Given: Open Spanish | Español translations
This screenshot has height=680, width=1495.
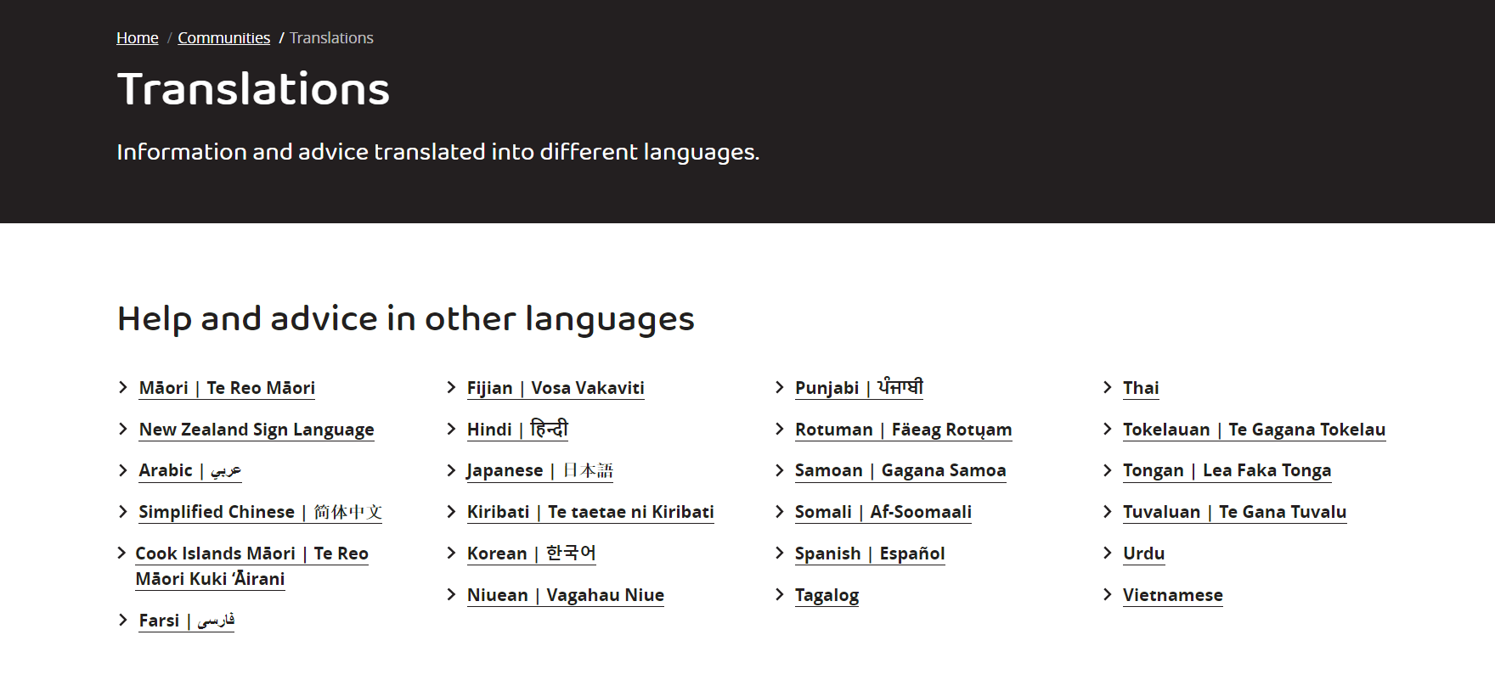Looking at the screenshot, I should click(870, 554).
